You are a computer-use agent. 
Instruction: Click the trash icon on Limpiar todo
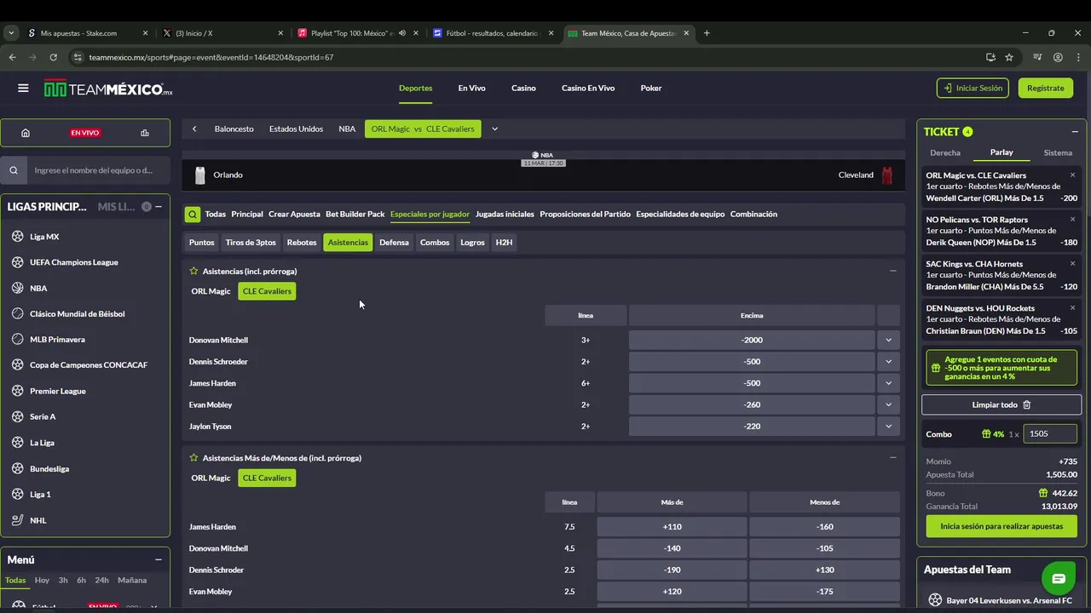pos(1026,405)
